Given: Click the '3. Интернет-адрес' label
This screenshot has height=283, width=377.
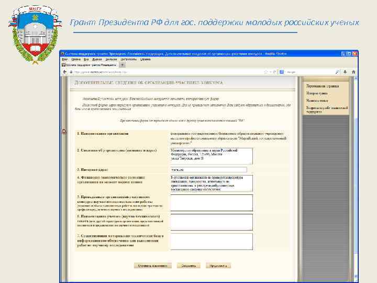Looking at the screenshot, I should (x=93, y=170).
